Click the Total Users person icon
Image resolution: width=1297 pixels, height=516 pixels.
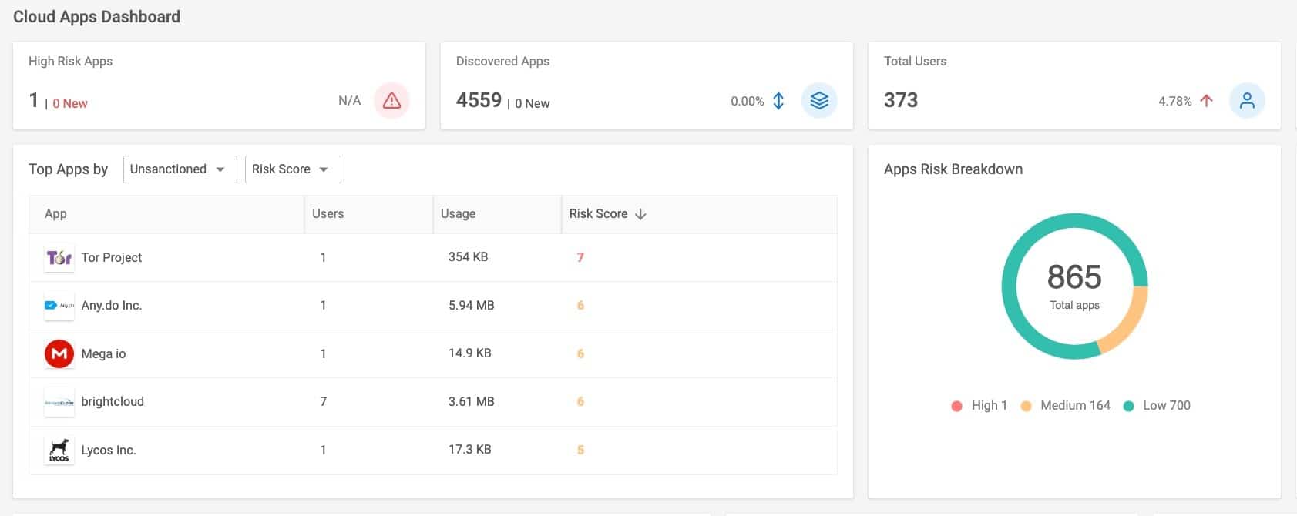(x=1246, y=101)
